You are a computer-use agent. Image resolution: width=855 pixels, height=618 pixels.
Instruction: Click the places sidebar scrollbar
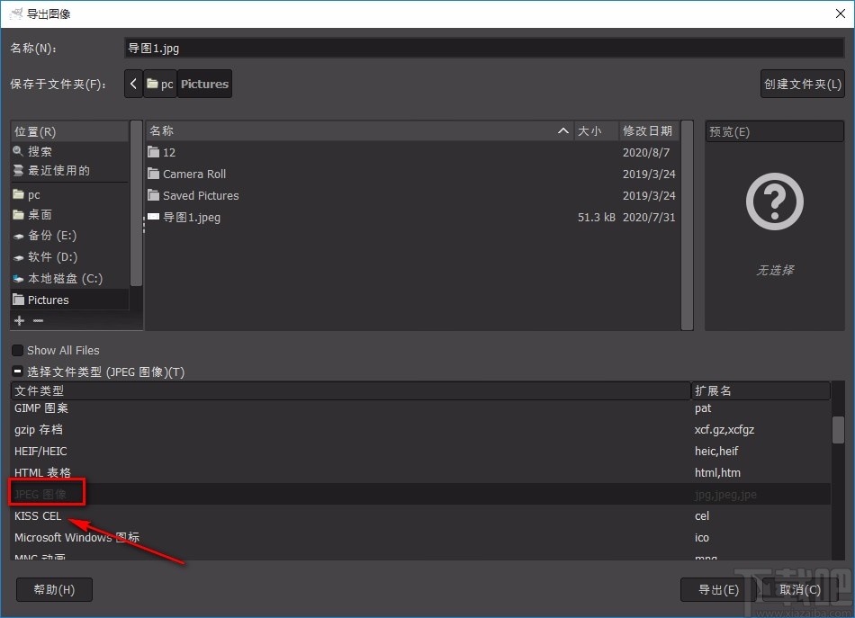136,204
